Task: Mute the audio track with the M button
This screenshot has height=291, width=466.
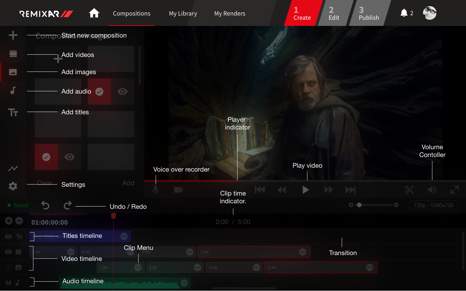Action: [8, 283]
